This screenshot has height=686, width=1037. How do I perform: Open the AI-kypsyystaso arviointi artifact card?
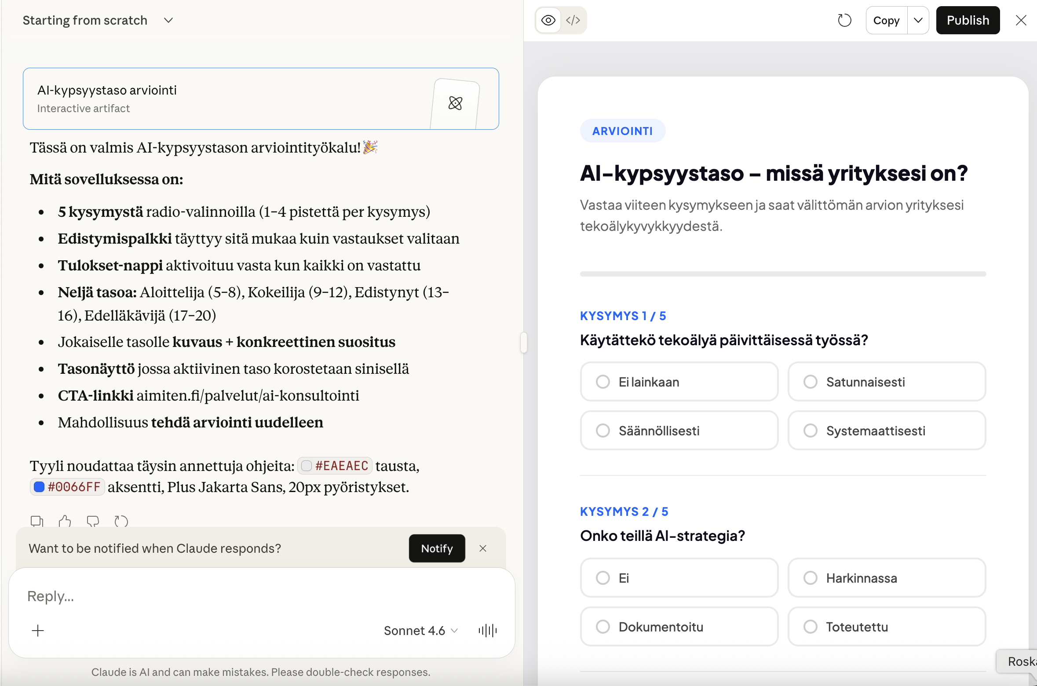click(262, 99)
